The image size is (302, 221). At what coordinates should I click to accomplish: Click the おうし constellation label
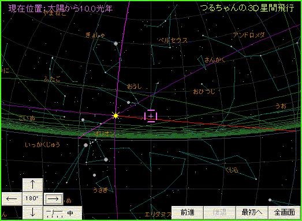pyautogui.click(x=134, y=87)
